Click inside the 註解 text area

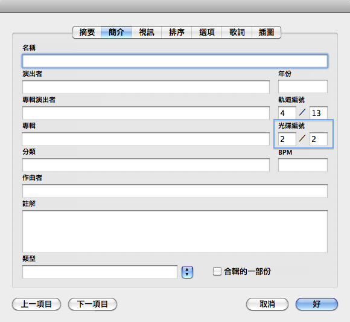[x=175, y=231]
